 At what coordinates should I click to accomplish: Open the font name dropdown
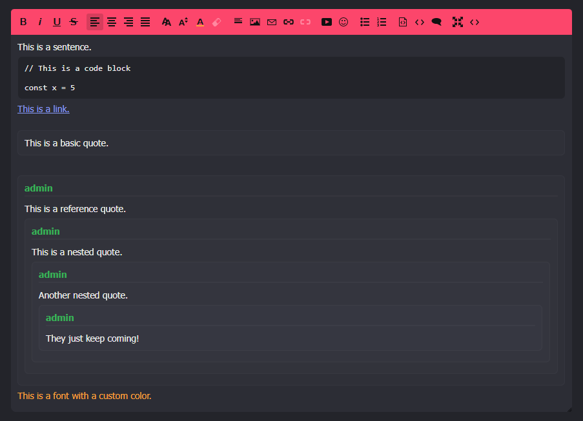[x=167, y=22]
